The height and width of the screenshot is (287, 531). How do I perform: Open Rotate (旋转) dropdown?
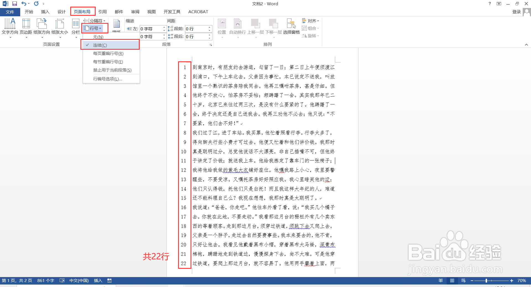click(x=310, y=36)
